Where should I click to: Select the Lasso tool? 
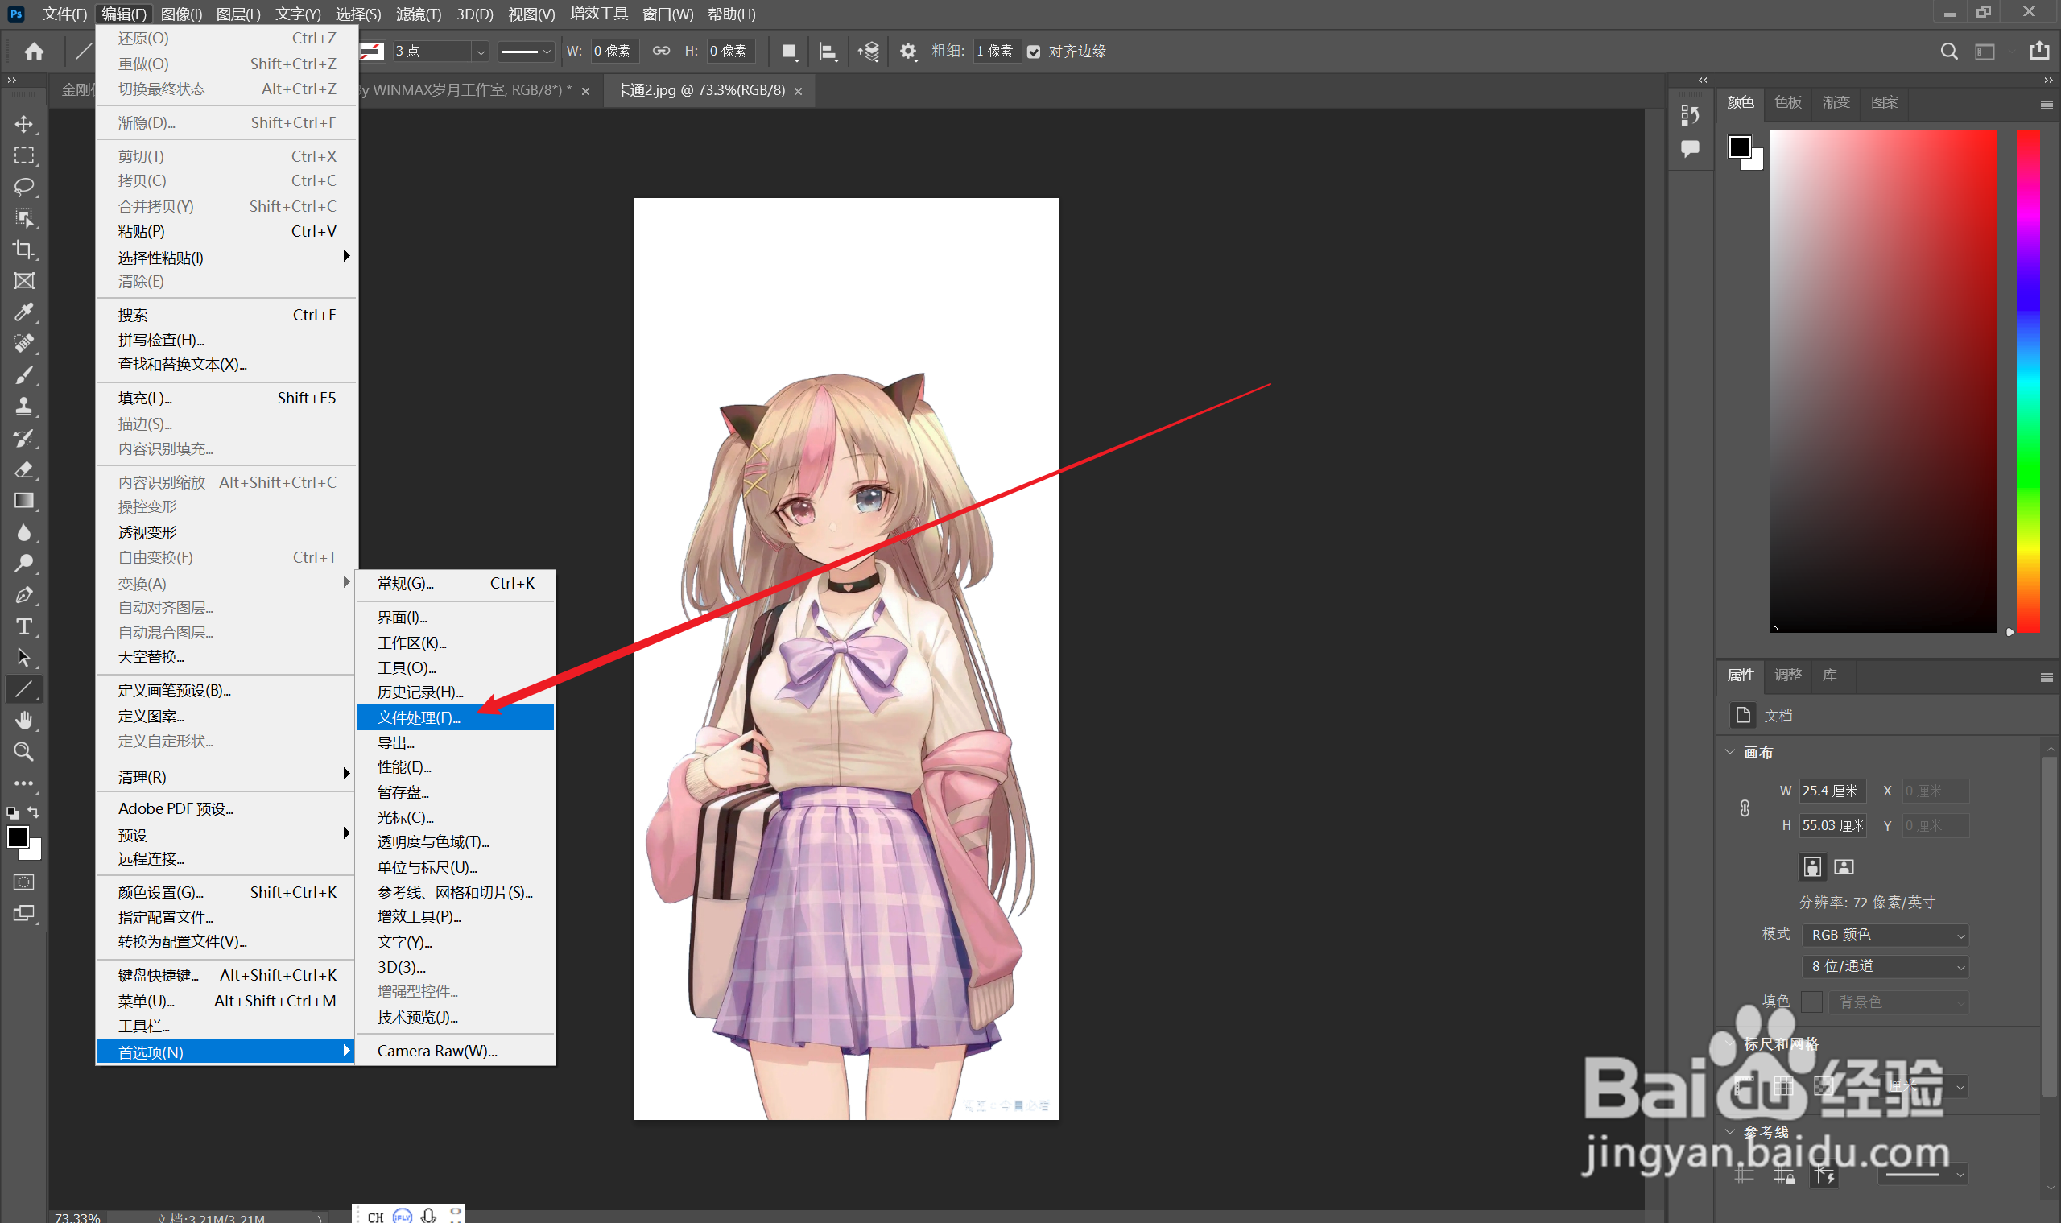(24, 186)
